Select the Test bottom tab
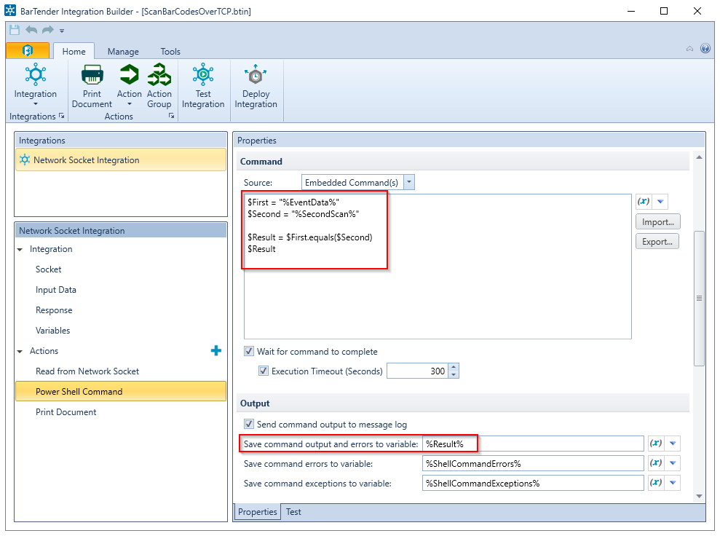 293,512
